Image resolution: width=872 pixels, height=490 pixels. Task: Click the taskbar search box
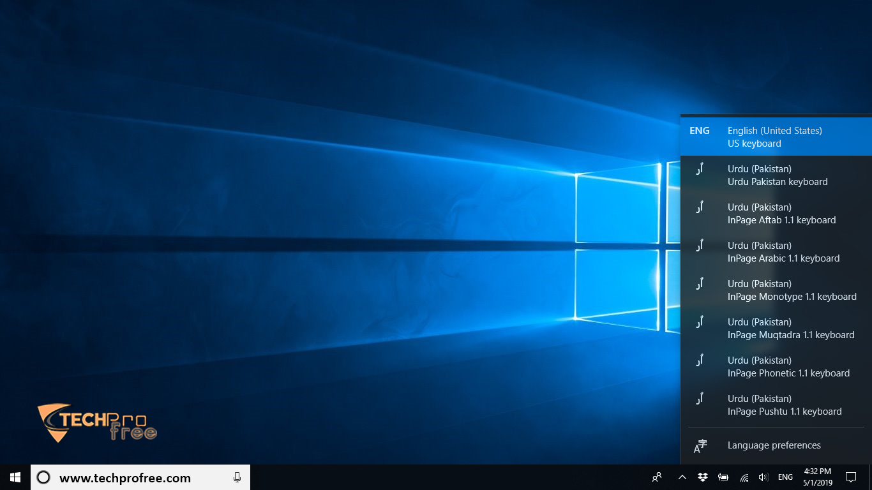(x=140, y=477)
